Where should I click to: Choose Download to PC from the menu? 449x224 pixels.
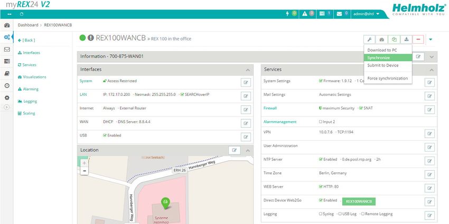[x=388, y=50]
